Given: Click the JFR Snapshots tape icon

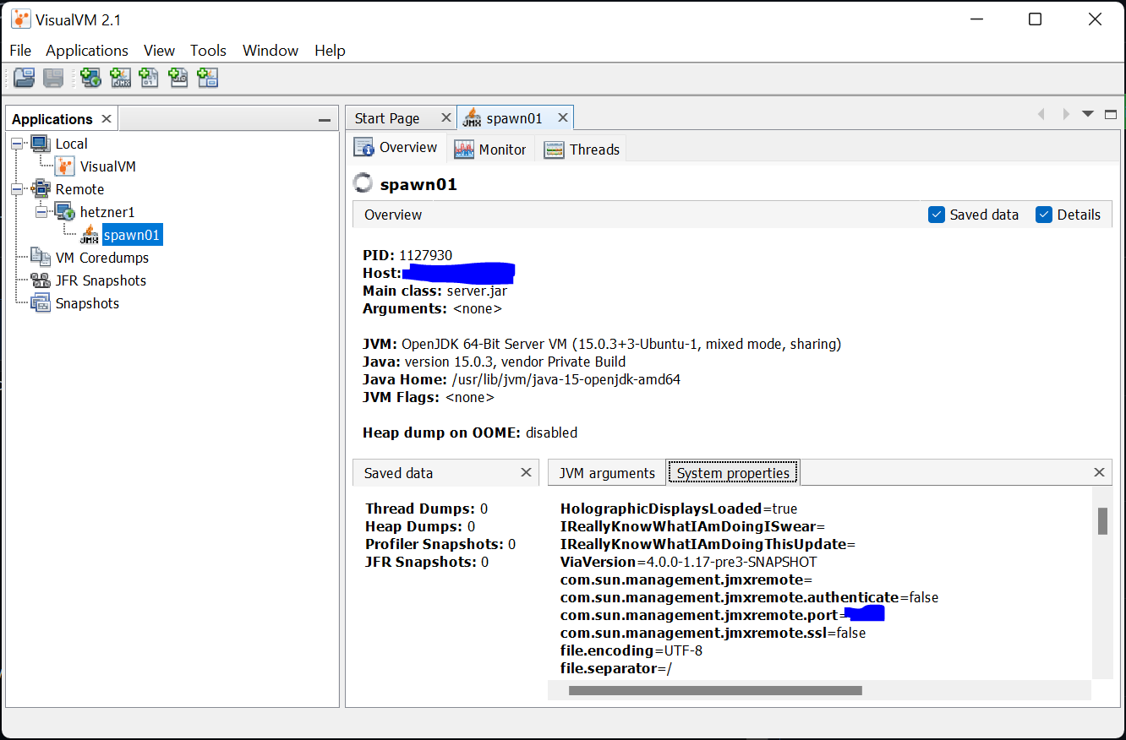Looking at the screenshot, I should (x=41, y=280).
